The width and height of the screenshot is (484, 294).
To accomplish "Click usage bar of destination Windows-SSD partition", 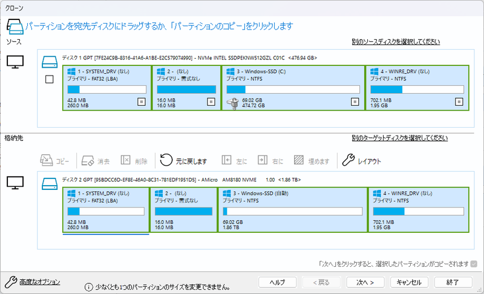I will coord(293,211).
